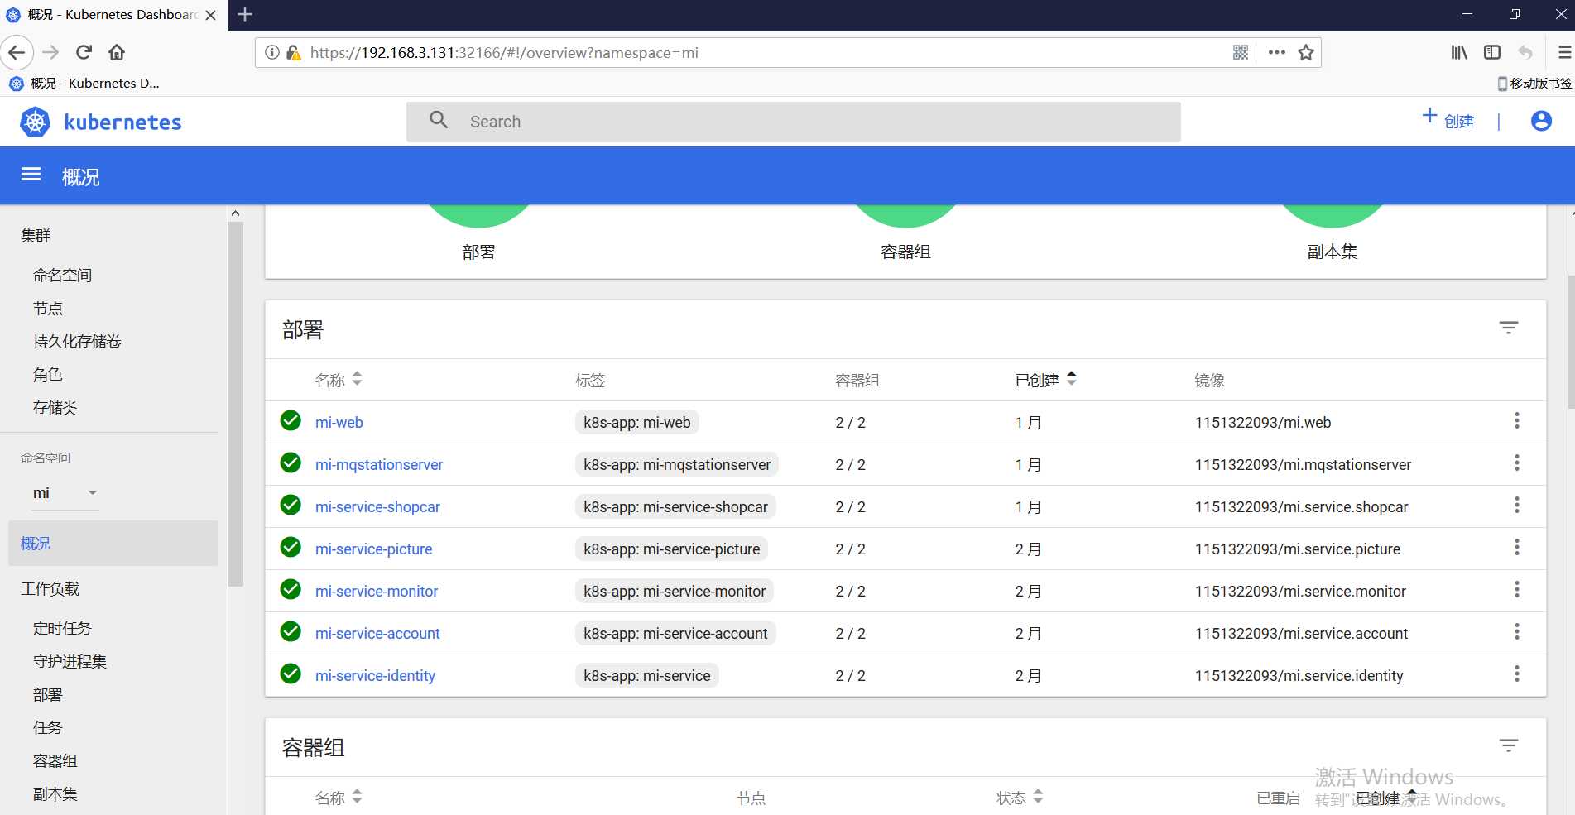This screenshot has width=1575, height=815.
Task: Open the hamburger navigation menu
Action: [x=31, y=175]
